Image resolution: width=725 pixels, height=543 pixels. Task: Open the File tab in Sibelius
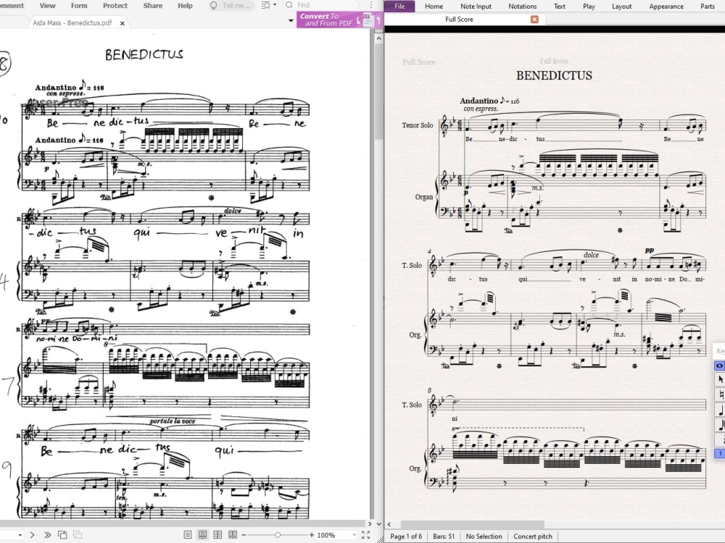[399, 6]
